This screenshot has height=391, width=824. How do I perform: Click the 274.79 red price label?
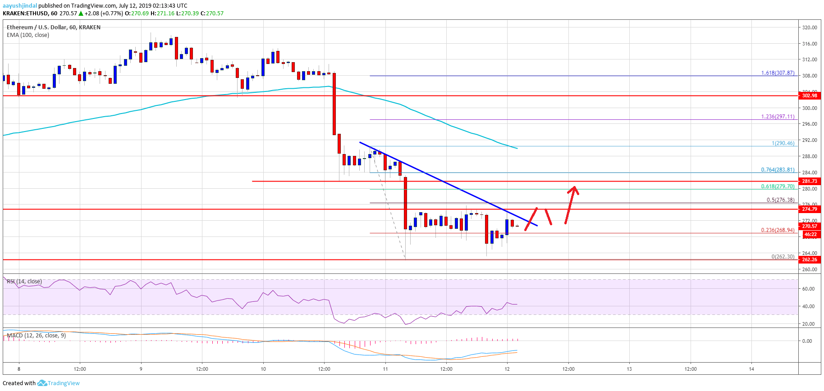[x=810, y=209]
